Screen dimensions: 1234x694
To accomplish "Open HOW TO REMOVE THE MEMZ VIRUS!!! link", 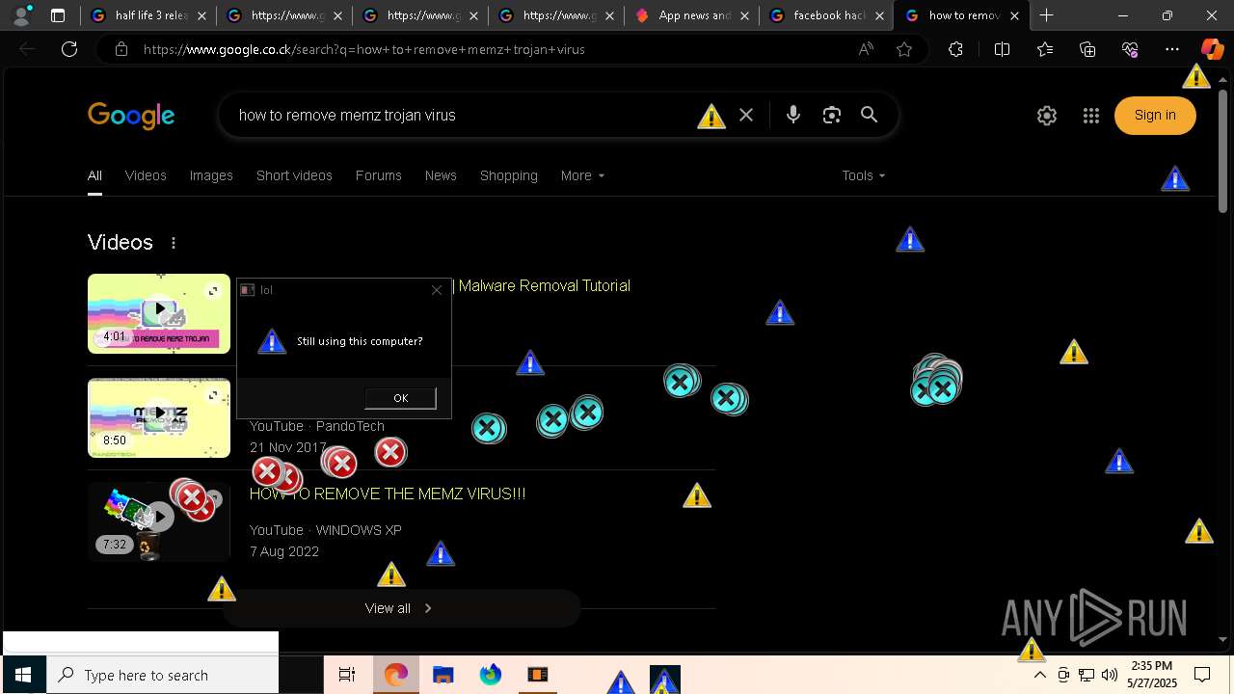I will (388, 494).
